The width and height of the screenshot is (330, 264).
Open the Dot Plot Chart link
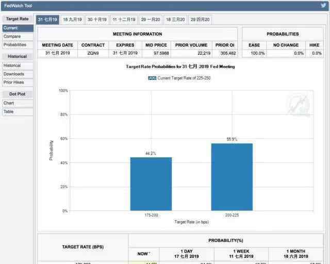(18, 103)
